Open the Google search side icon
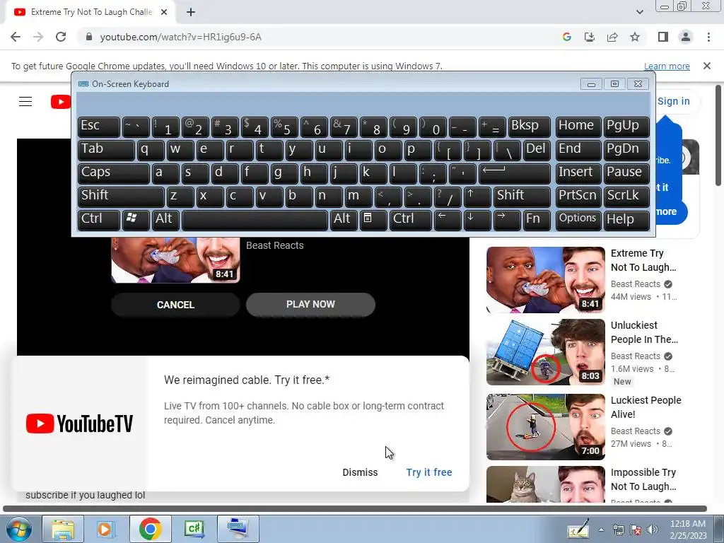The width and height of the screenshot is (724, 543). coord(567,37)
